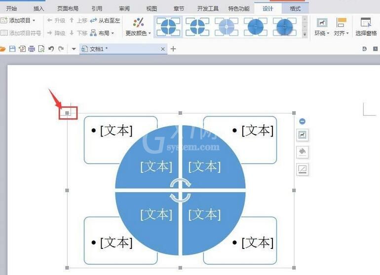Screen dimensions: 380x275
Task: Click the right-middle resize handle of diagram
Action: tap(294, 191)
